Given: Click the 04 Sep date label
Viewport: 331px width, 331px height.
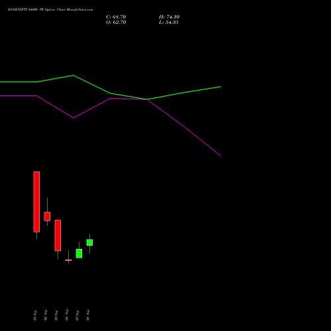Looking at the screenshot, I should [x=67, y=315].
